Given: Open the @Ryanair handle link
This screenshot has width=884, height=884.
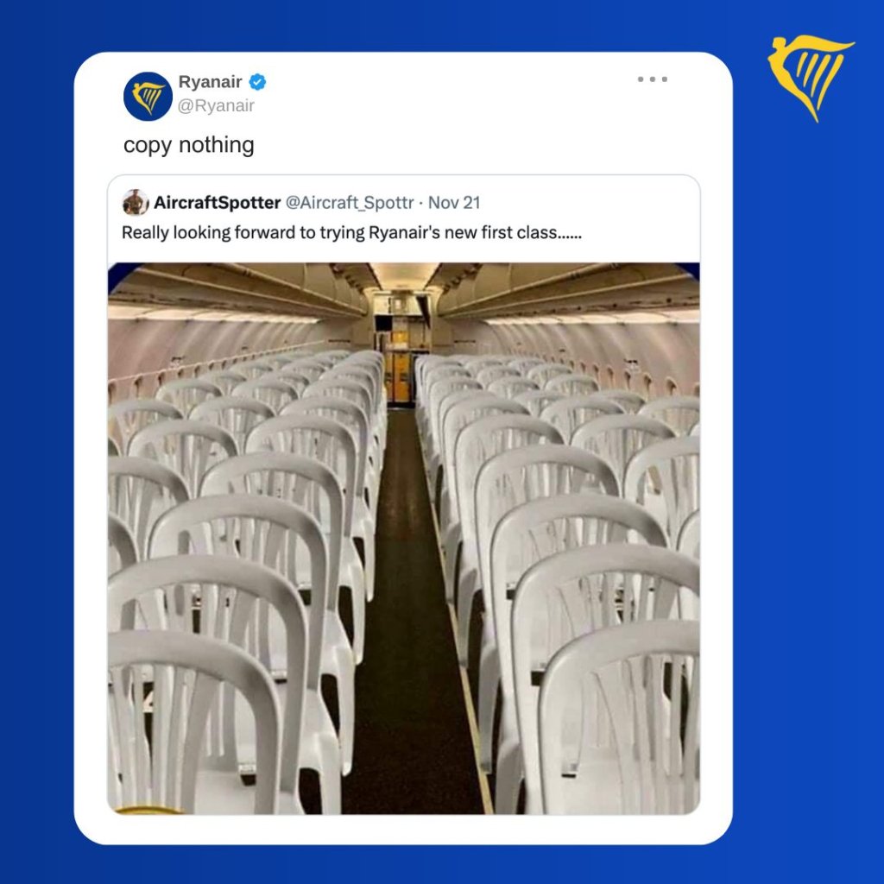Looking at the screenshot, I should click(x=216, y=106).
